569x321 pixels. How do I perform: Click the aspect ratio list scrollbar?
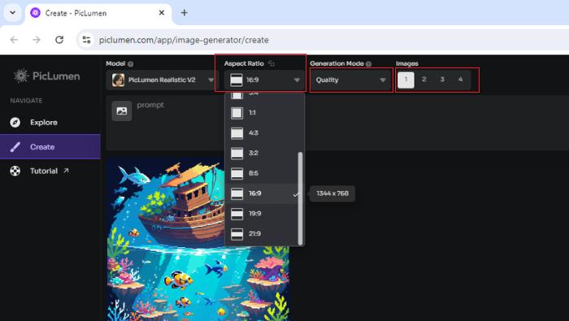(300, 198)
